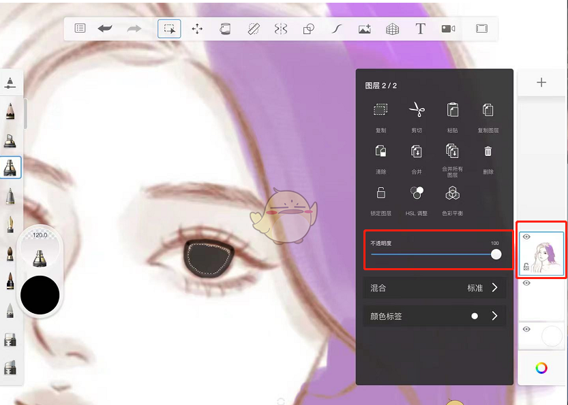Image resolution: width=568 pixels, height=405 pixels.
Task: Click the Cut (剪切) scissors icon
Action: point(417,110)
